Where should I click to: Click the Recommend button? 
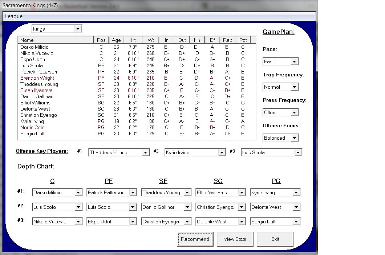(195, 239)
